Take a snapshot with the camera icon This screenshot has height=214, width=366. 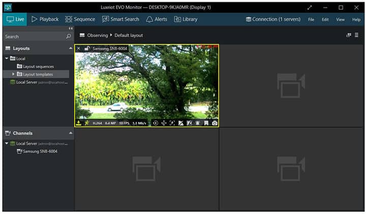coord(215,124)
